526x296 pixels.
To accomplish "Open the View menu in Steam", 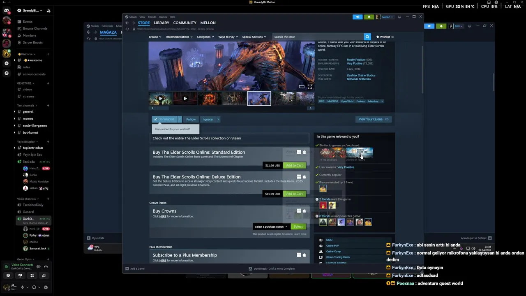I will click(x=142, y=17).
